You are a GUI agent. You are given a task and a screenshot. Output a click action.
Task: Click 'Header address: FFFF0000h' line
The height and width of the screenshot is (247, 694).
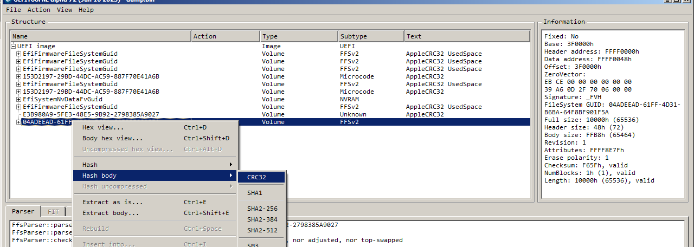coord(592,51)
